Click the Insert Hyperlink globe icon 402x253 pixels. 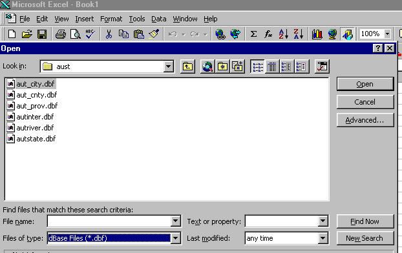click(x=220, y=34)
